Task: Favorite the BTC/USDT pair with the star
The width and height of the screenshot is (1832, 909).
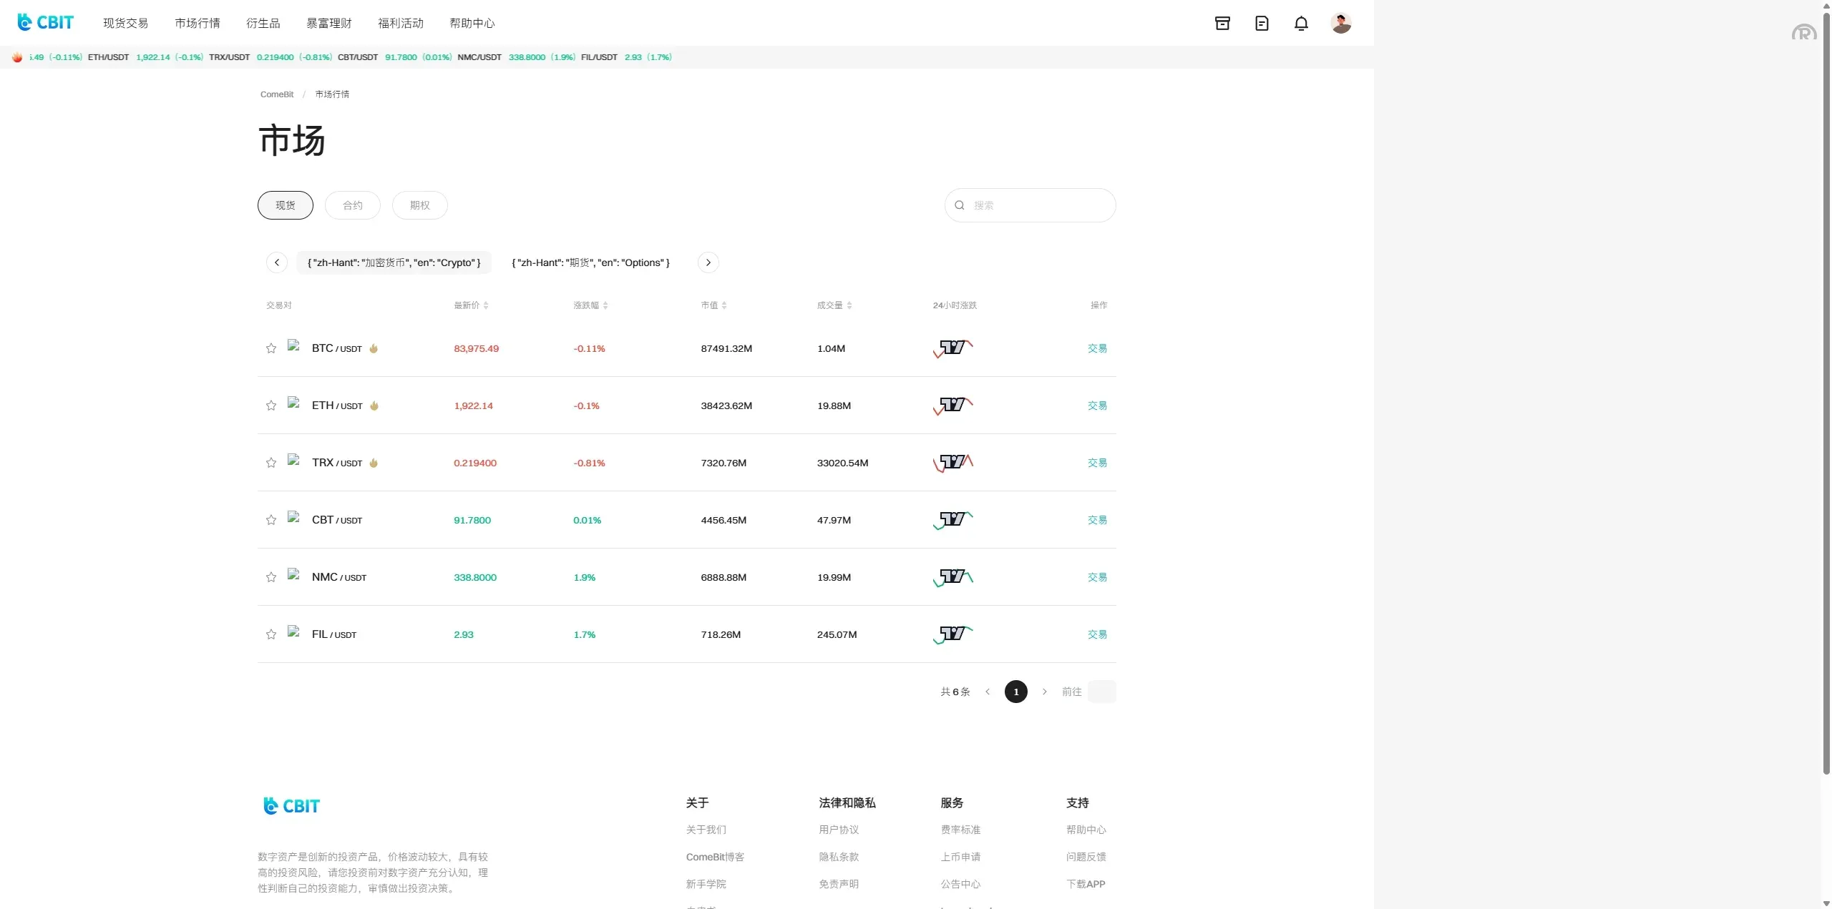Action: [x=271, y=348]
